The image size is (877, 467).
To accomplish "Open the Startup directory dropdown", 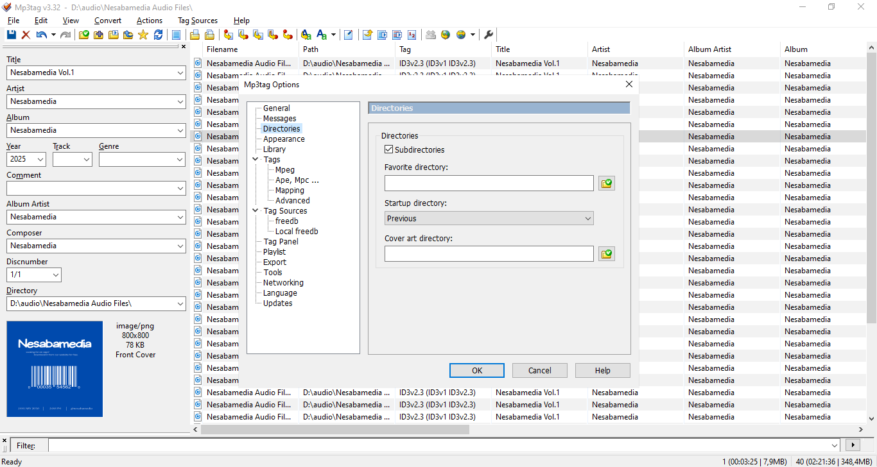I will point(489,218).
